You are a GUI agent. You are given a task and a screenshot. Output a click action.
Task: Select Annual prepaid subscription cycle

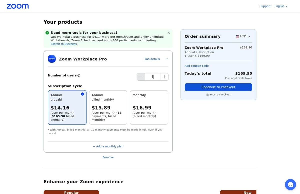[67, 107]
